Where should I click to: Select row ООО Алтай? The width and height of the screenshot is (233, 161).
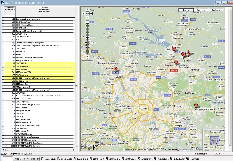coord(39,49)
